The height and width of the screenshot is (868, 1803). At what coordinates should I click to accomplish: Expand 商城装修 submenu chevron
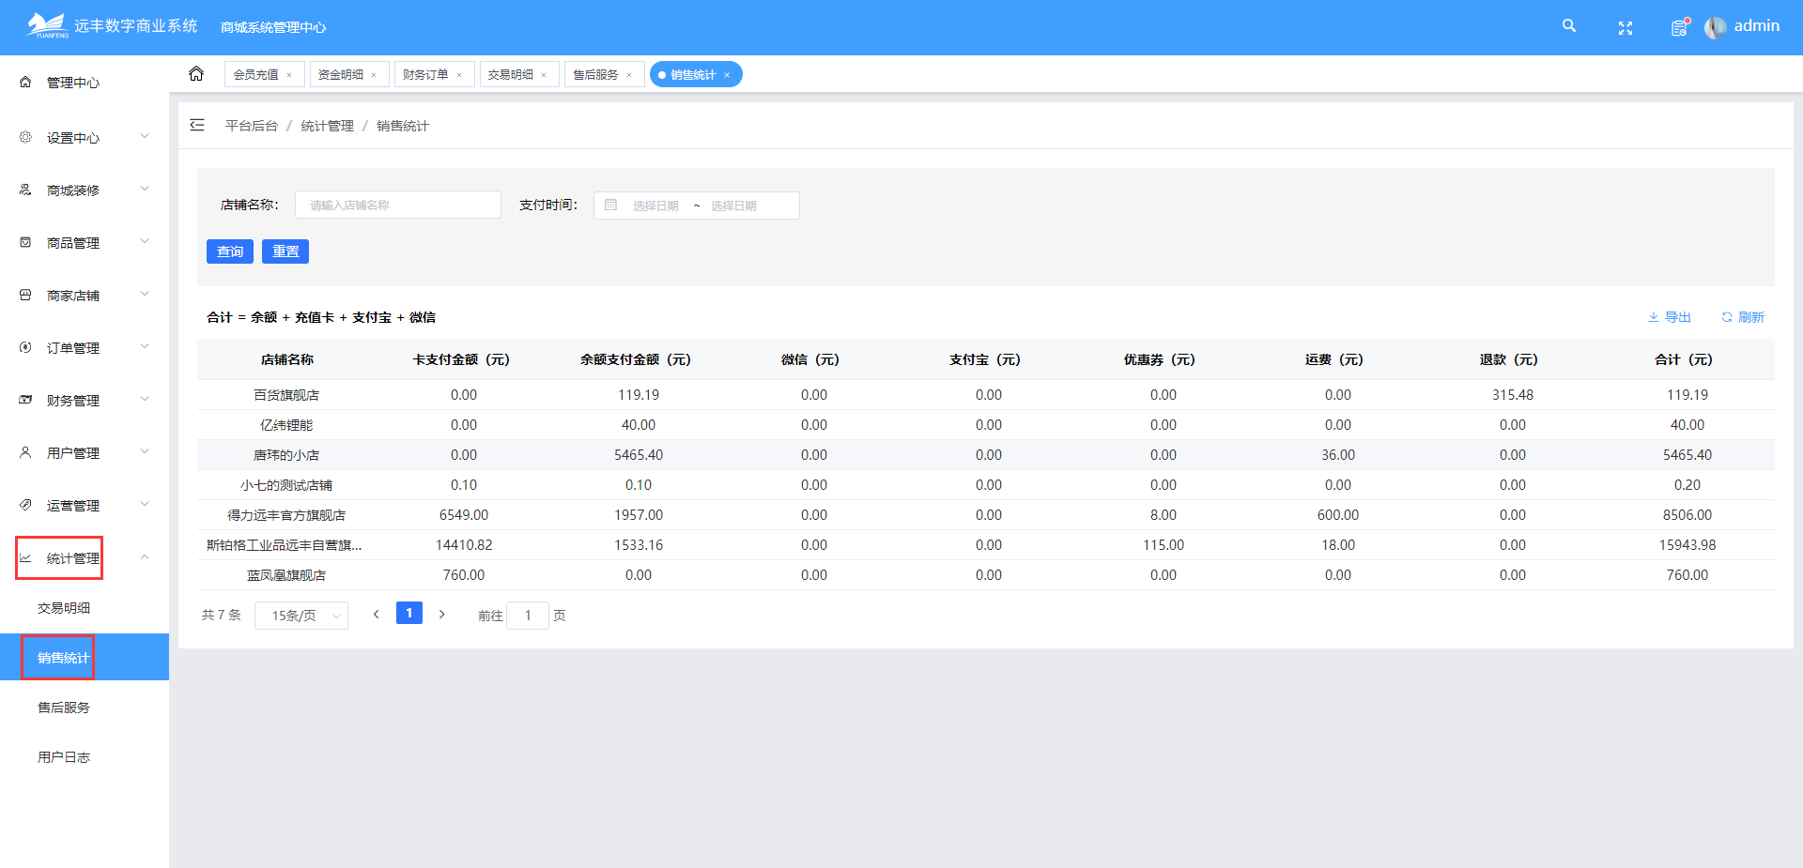point(145,189)
